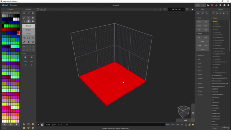Viewport: 231px width, 130px height.
Task: Click the undo arrow button
Action: [x=197, y=5]
